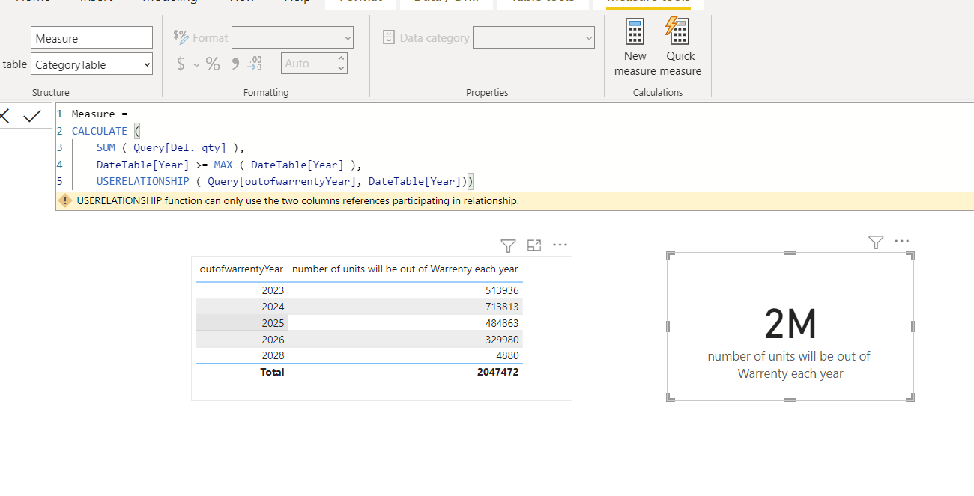
Task: Click the thousands separator comma icon
Action: (235, 64)
